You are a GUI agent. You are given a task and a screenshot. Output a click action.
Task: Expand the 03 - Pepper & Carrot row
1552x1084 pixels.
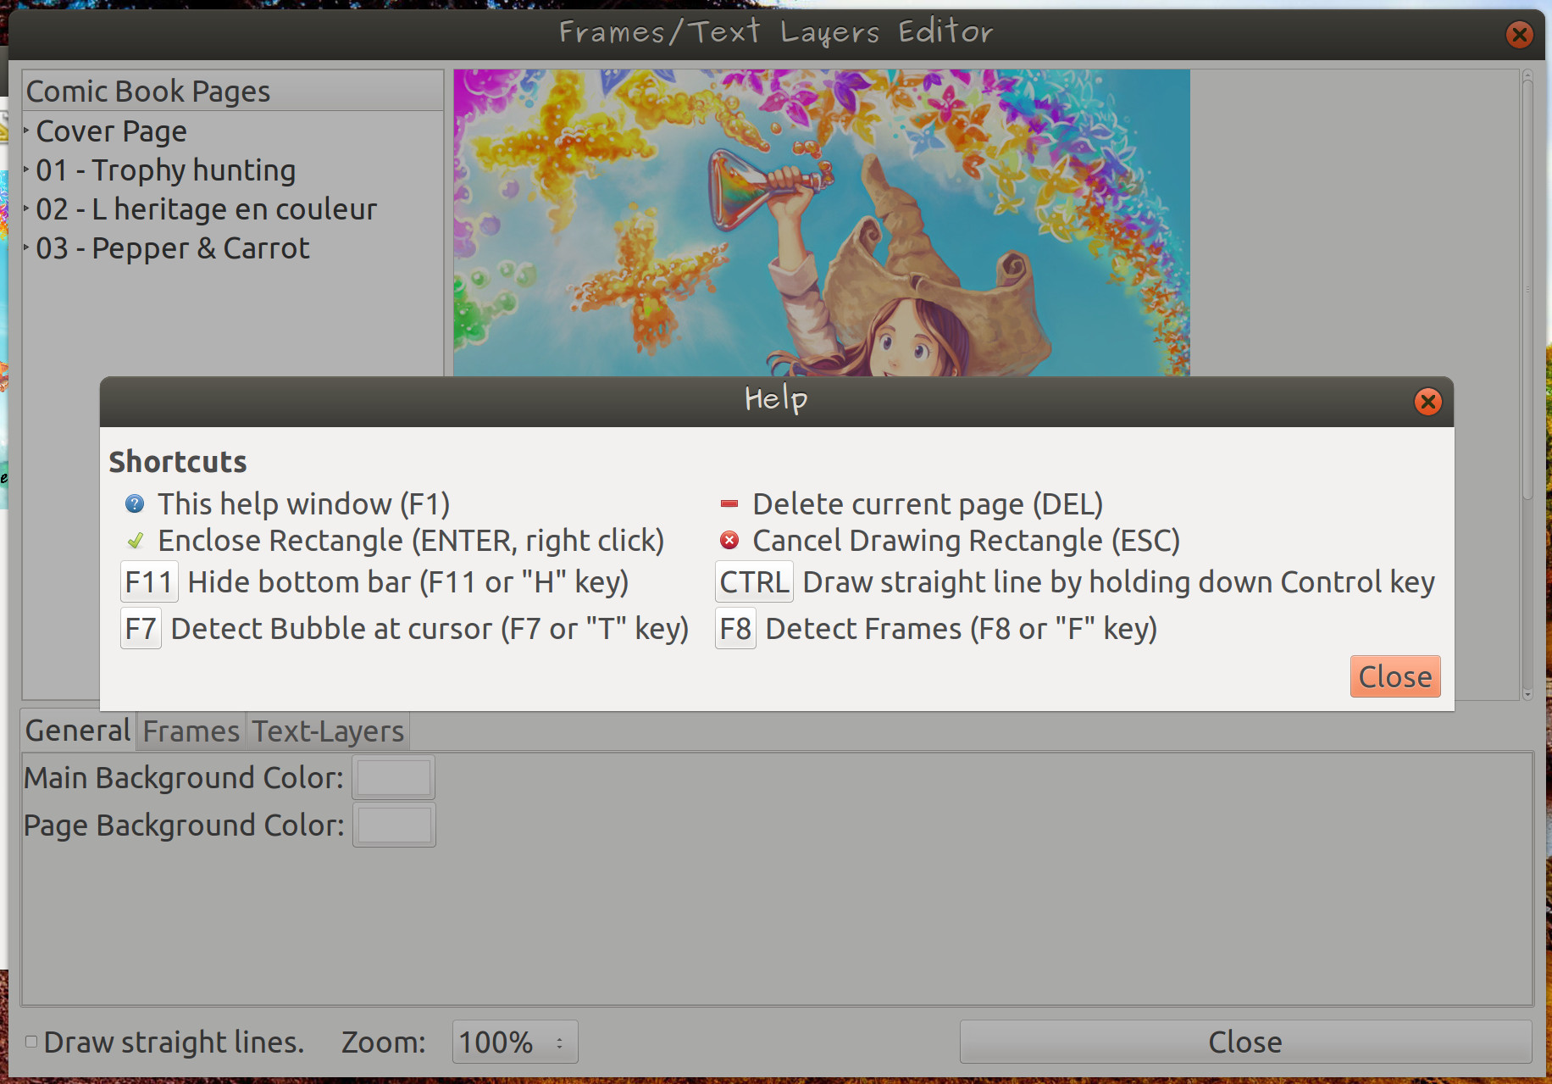(x=26, y=247)
